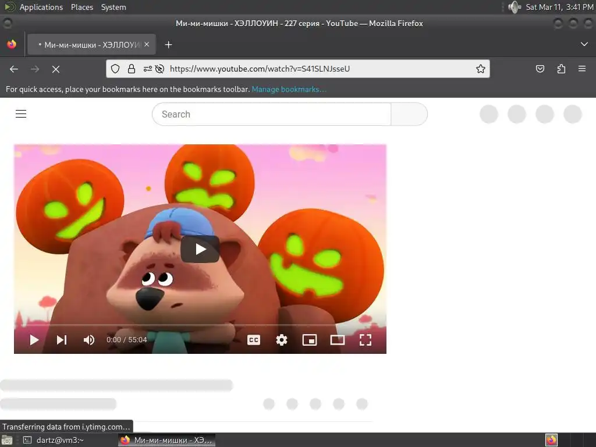This screenshot has height=447, width=596.
Task: Open the Applications menu
Action: tap(41, 7)
